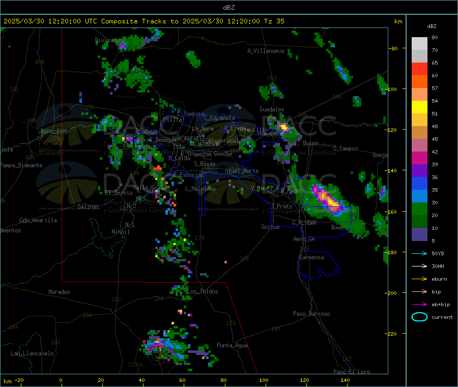The image size is (458, 387).
Task: Pick the magenta swatch between 42 and 39
Action: pos(419,158)
